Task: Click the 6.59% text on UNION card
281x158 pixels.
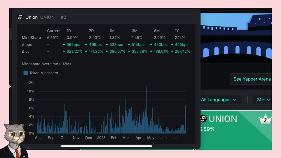Action: [x=207, y=129]
